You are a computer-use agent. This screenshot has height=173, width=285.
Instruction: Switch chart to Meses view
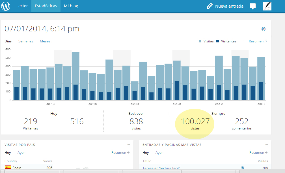coord(45,41)
